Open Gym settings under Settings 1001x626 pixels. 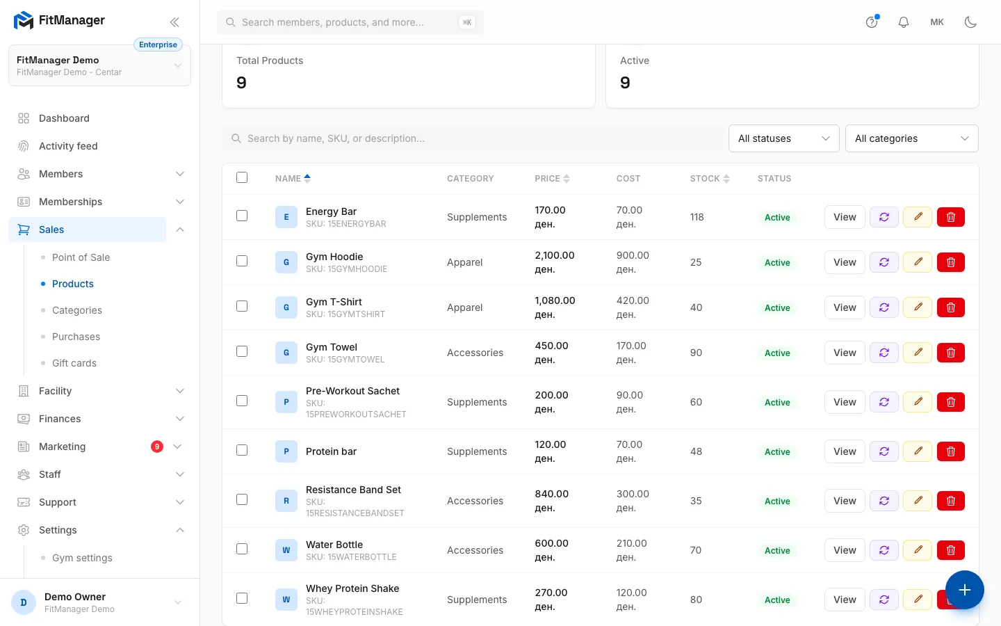[x=82, y=558]
